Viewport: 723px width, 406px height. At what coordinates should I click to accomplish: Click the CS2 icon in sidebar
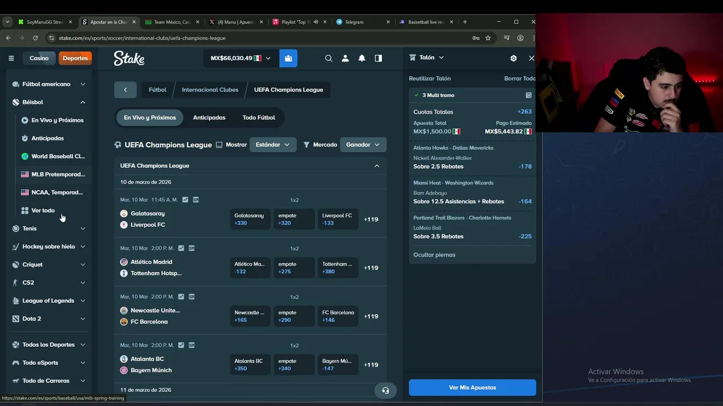16,283
